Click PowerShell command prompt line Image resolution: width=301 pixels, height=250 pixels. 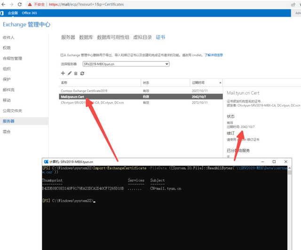coord(69,201)
